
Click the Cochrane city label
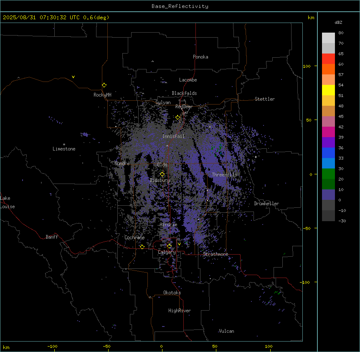click(x=134, y=237)
